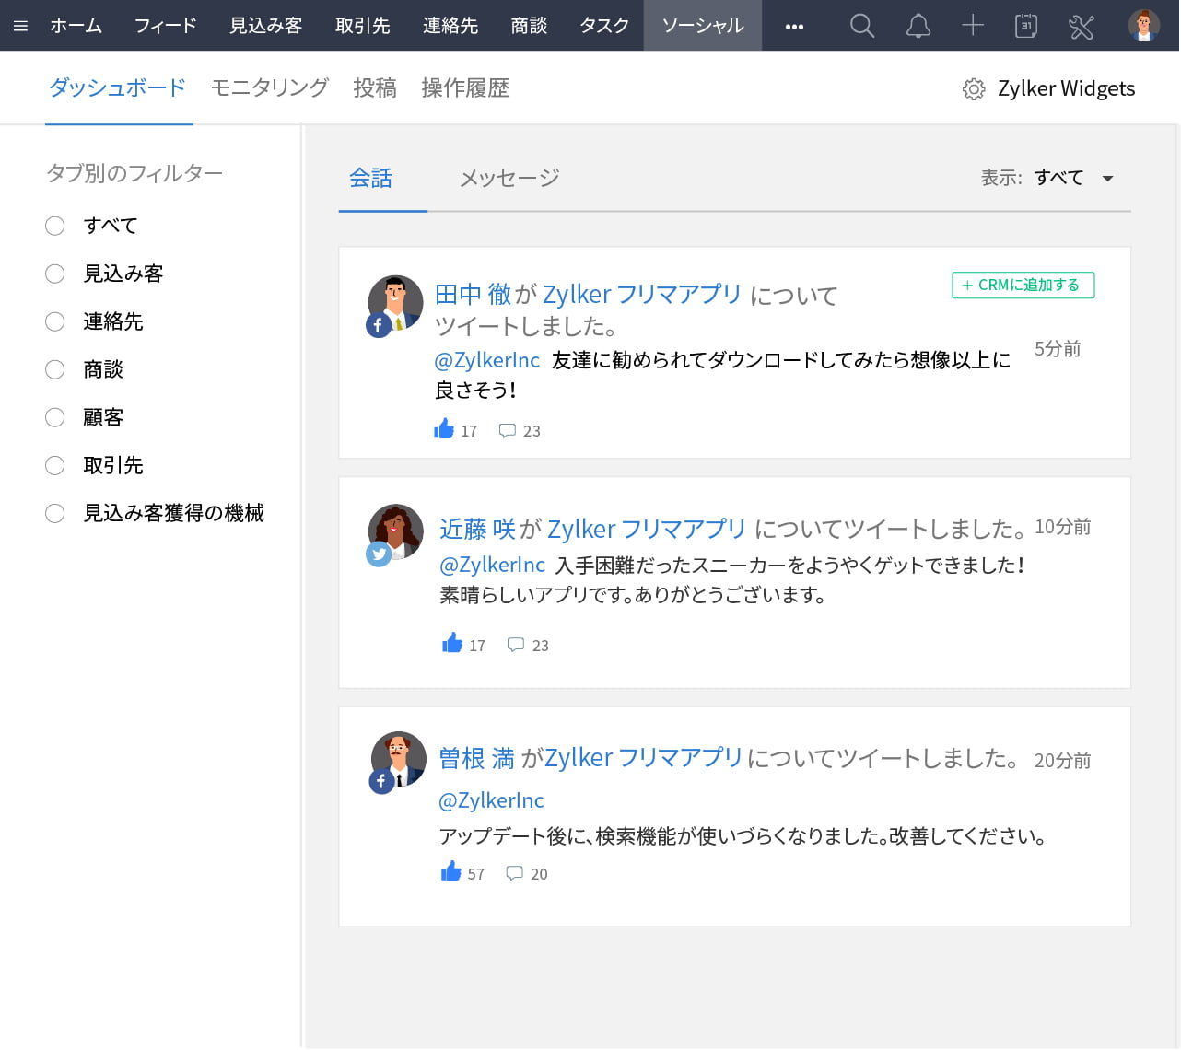Click the 10分前 timestamp
Viewport: 1181px width, 1050px height.
(1063, 527)
